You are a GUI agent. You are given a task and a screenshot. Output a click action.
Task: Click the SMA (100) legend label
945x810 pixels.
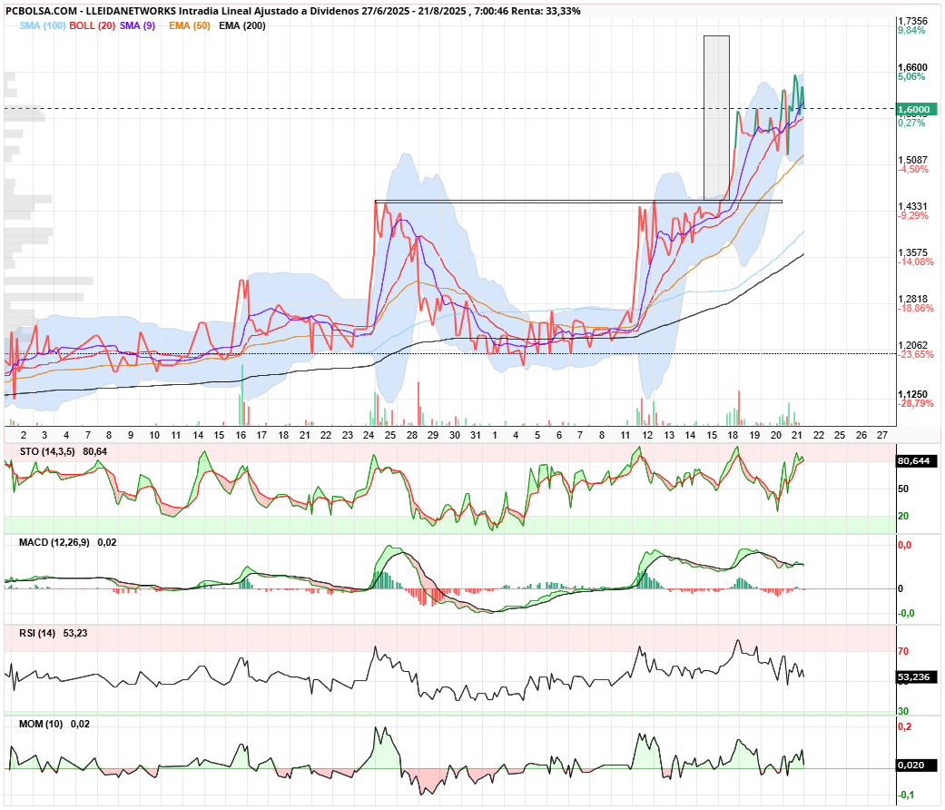pos(42,26)
